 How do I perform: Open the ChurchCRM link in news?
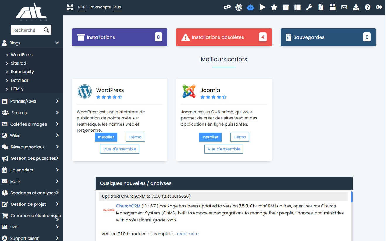(128, 206)
